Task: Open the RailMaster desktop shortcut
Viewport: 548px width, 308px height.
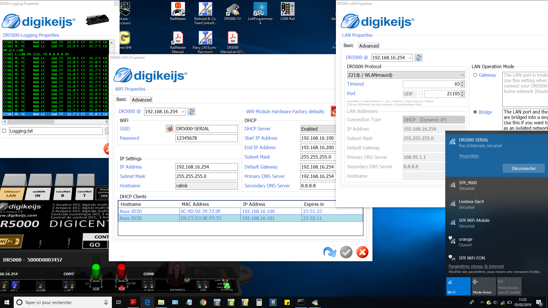Action: (178, 11)
